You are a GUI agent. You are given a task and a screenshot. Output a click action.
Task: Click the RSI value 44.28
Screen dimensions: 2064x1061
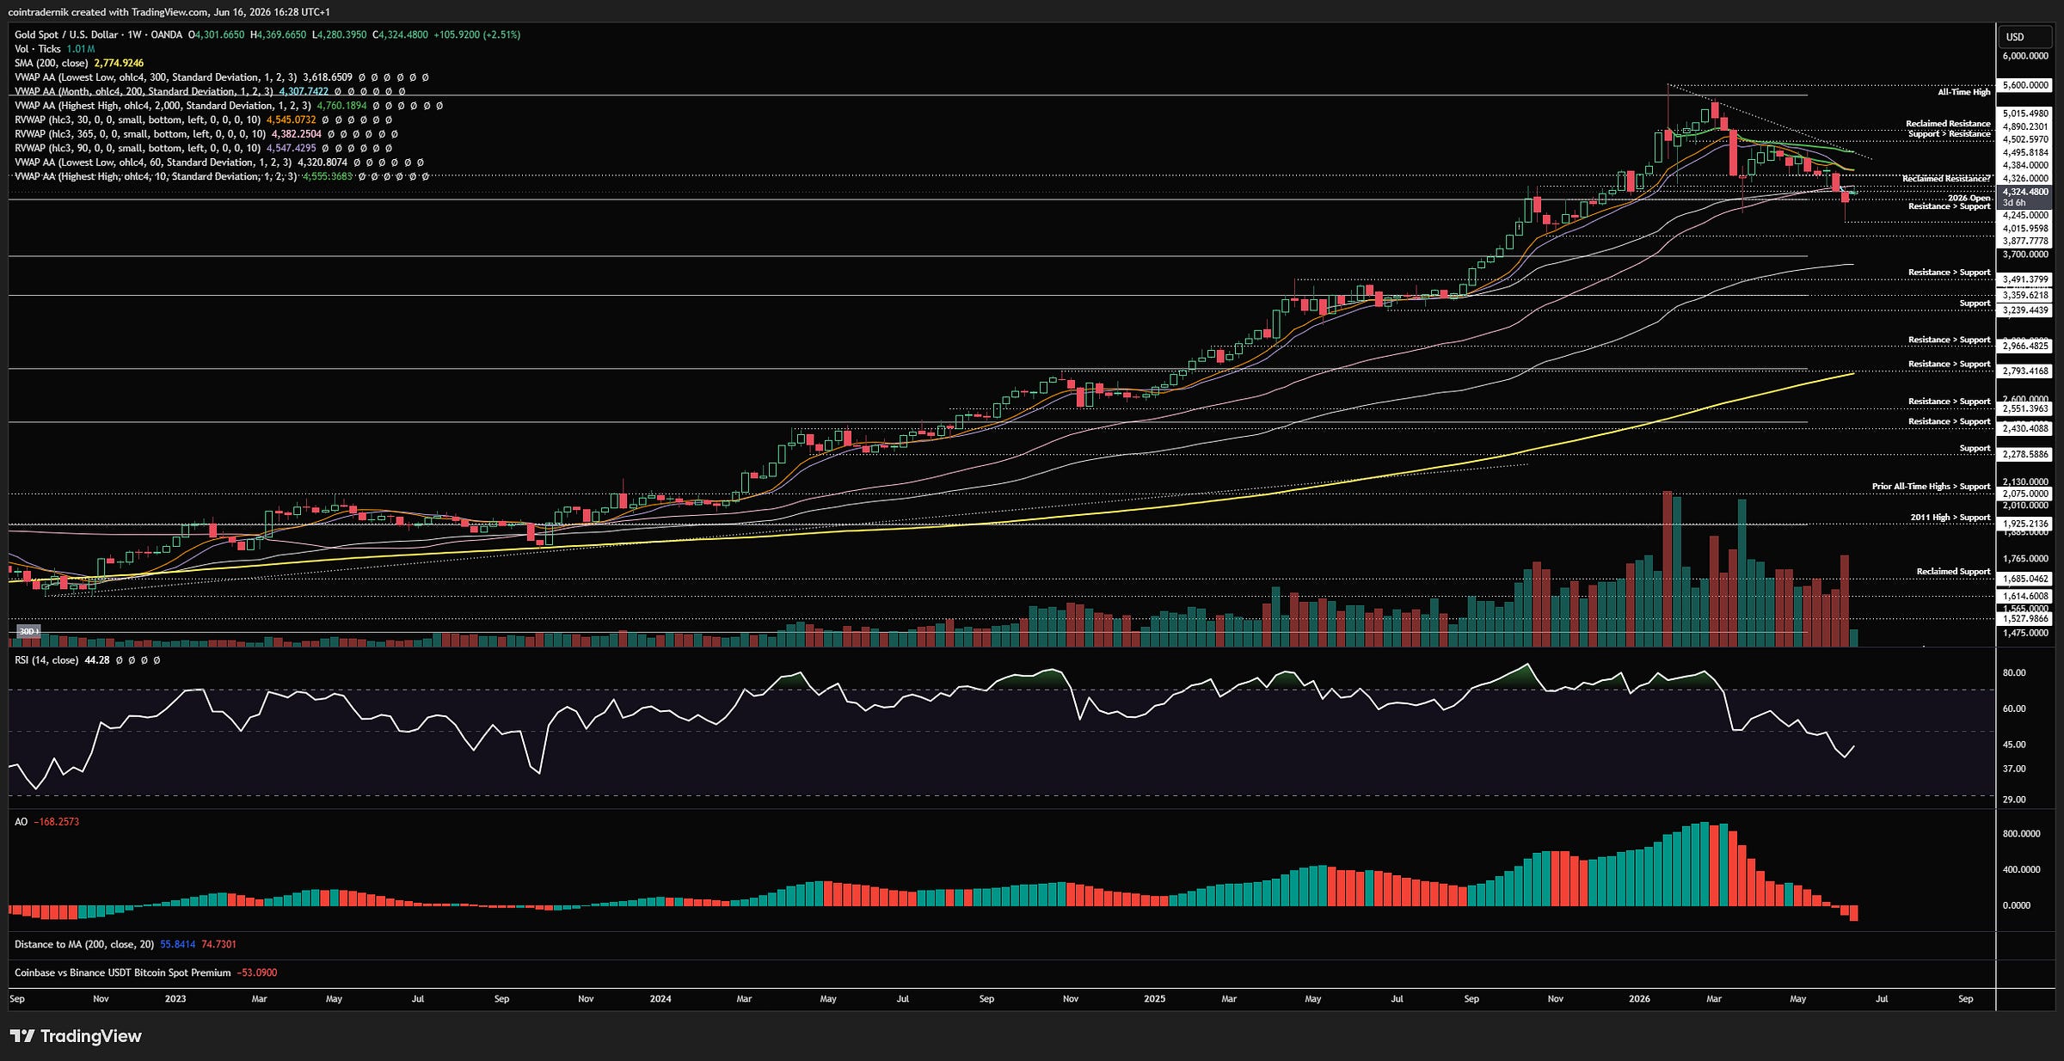(97, 660)
